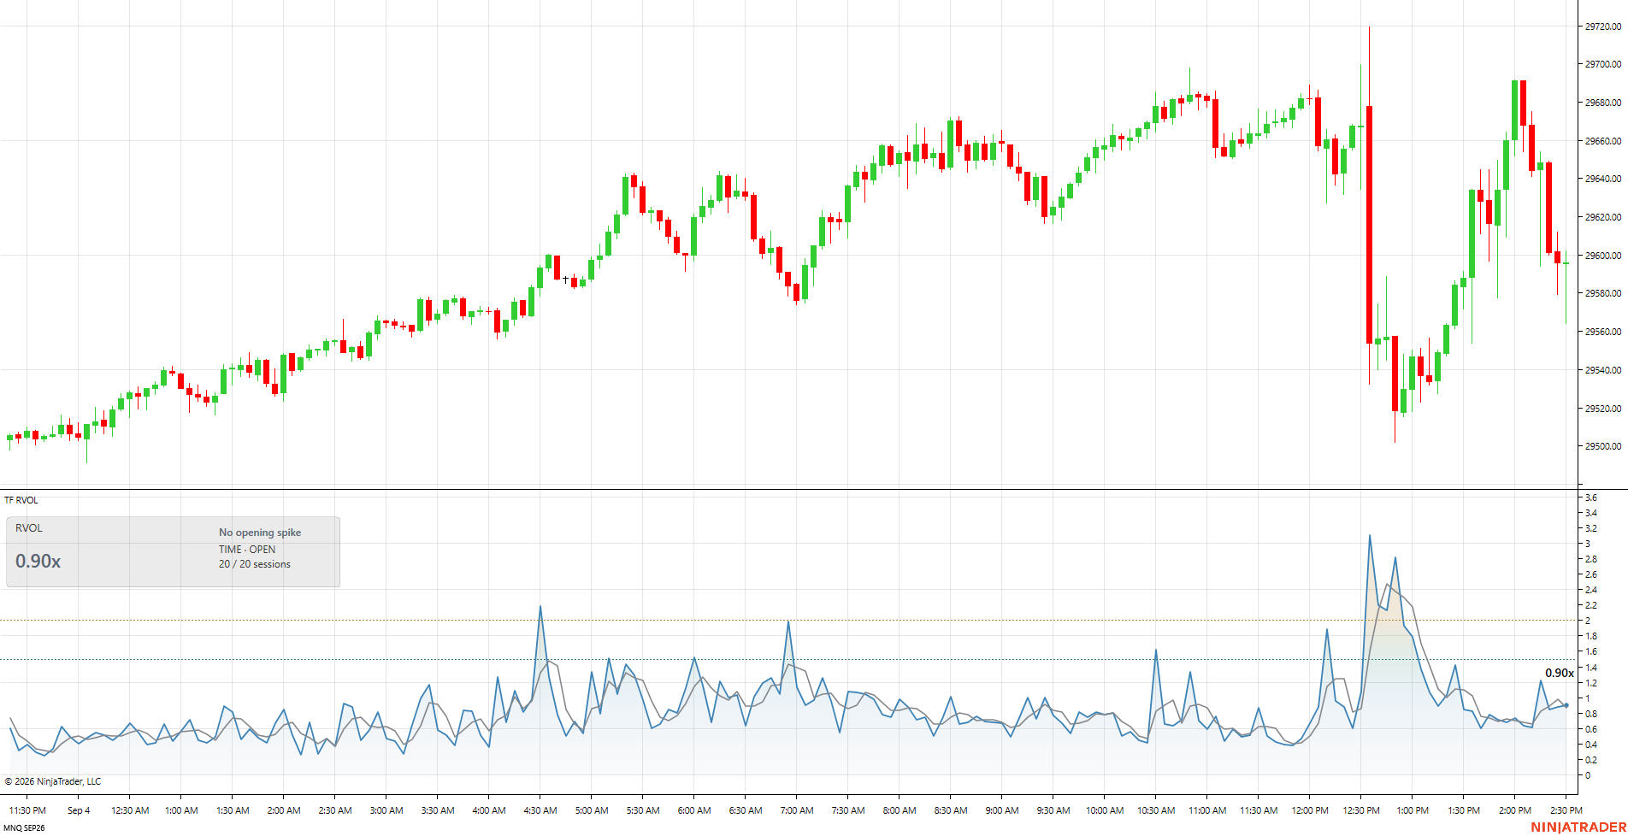Click the 29700.00 price axis label

click(x=1603, y=64)
